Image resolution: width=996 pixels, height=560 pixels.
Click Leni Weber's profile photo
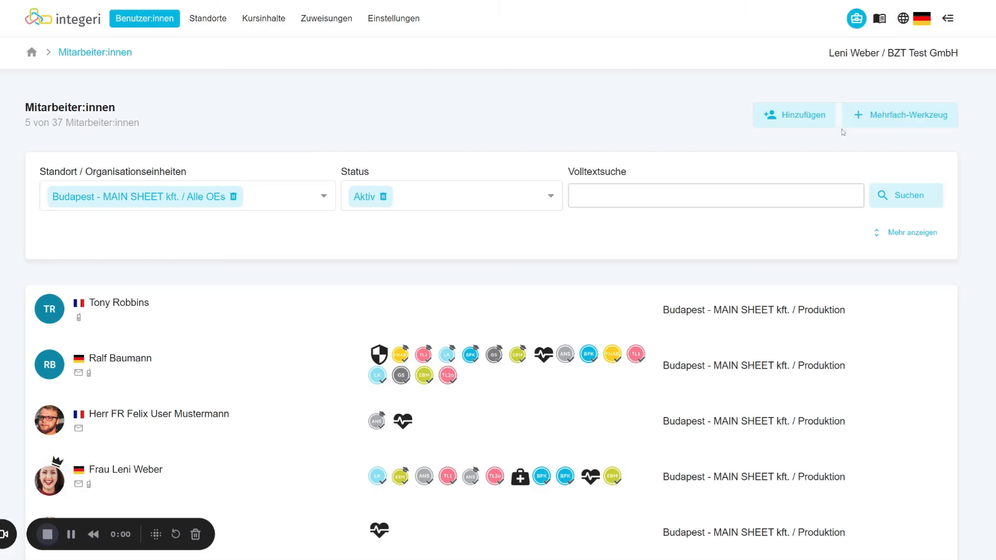point(50,480)
